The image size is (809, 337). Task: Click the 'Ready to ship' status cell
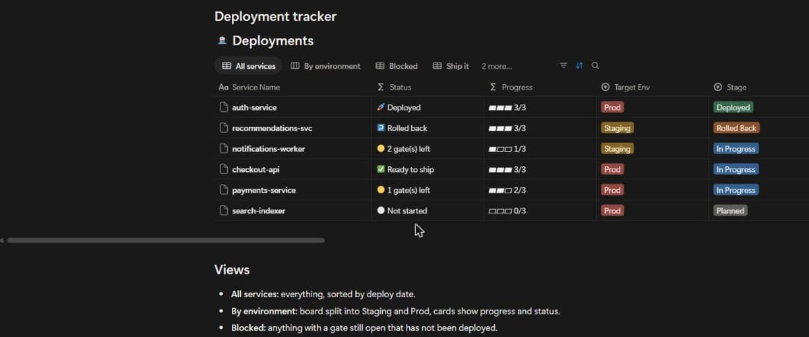click(428, 170)
